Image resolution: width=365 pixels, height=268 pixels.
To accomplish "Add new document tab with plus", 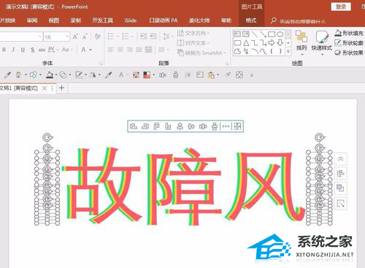I will click(x=62, y=88).
